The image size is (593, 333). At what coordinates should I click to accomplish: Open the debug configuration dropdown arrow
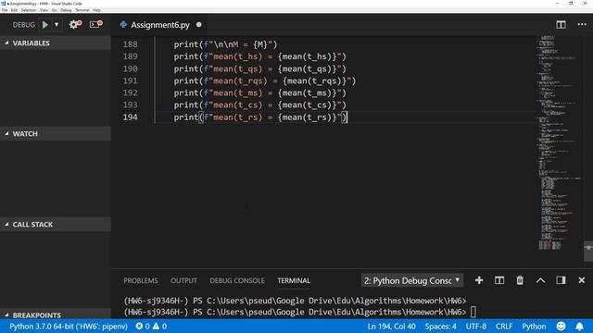coord(57,25)
